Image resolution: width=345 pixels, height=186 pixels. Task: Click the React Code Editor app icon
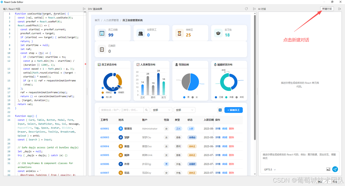pos(2,2)
